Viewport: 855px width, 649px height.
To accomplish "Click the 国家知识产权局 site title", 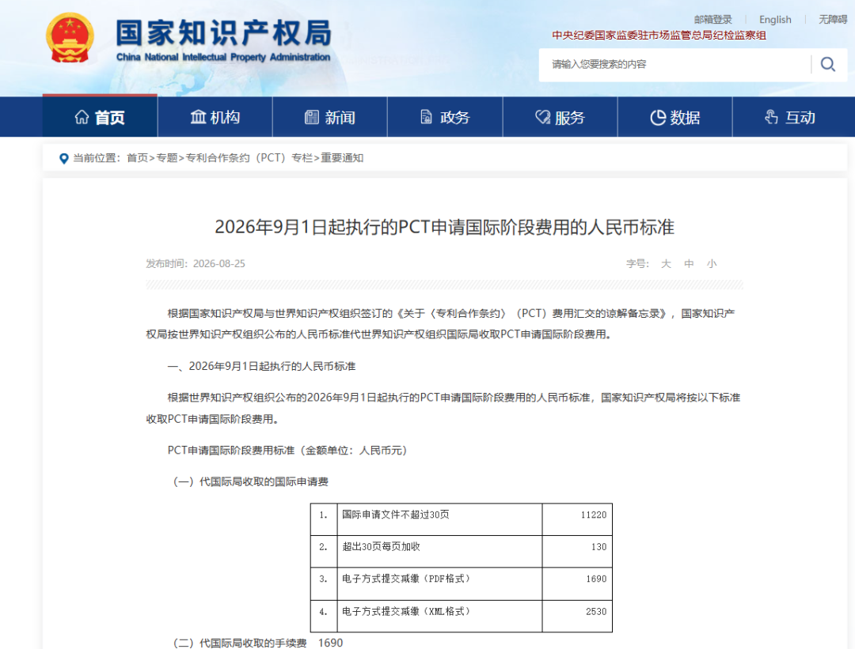I will [223, 32].
